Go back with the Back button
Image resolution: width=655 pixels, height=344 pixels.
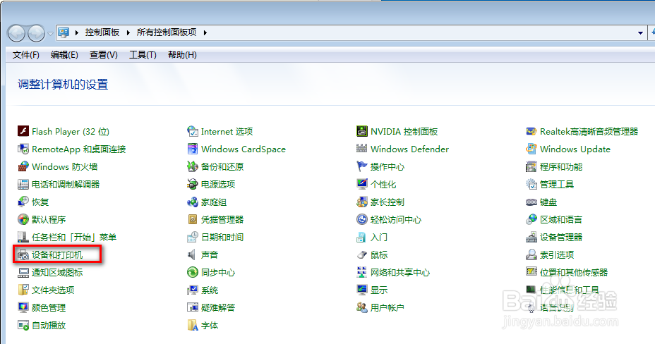17,33
